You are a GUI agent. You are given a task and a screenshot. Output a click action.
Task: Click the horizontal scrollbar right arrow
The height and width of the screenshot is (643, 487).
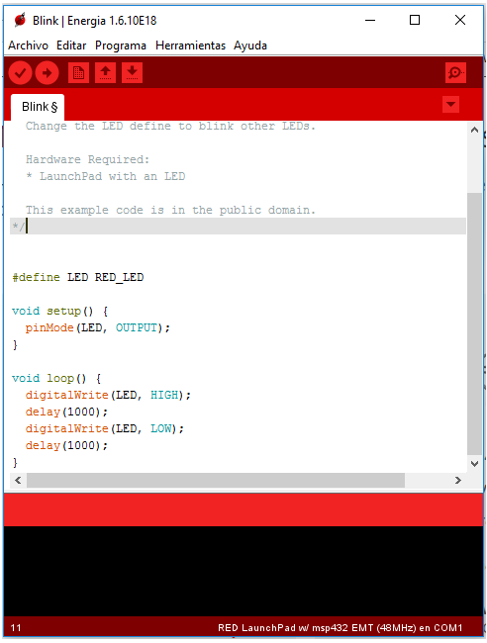tap(458, 480)
